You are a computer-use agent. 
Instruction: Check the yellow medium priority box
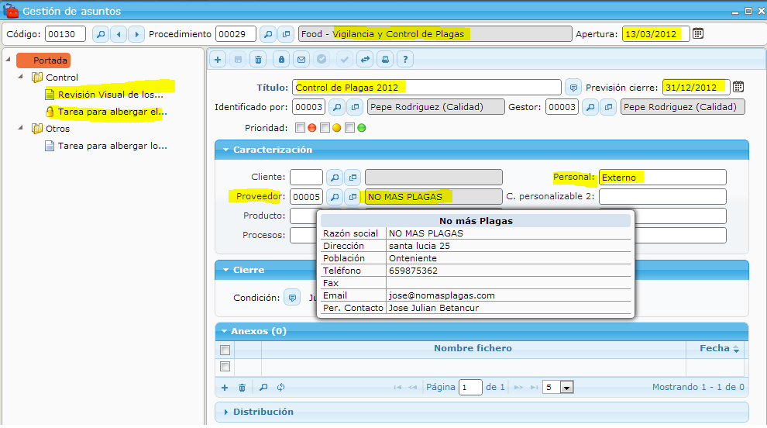click(x=325, y=128)
